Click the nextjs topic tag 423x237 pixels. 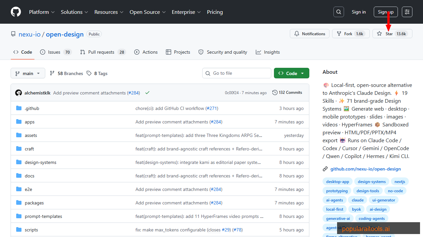click(x=400, y=182)
